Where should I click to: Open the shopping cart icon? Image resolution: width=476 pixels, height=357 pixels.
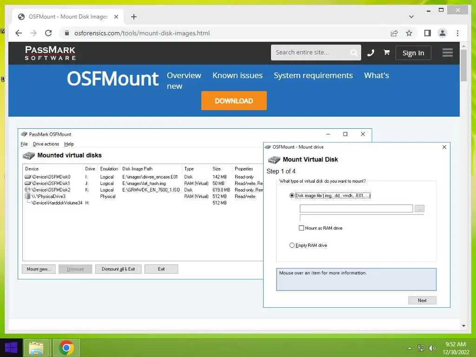coord(386,53)
